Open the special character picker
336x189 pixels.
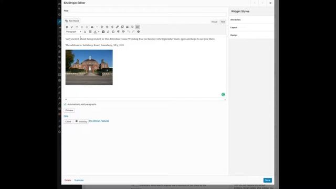pyautogui.click(x=113, y=31)
